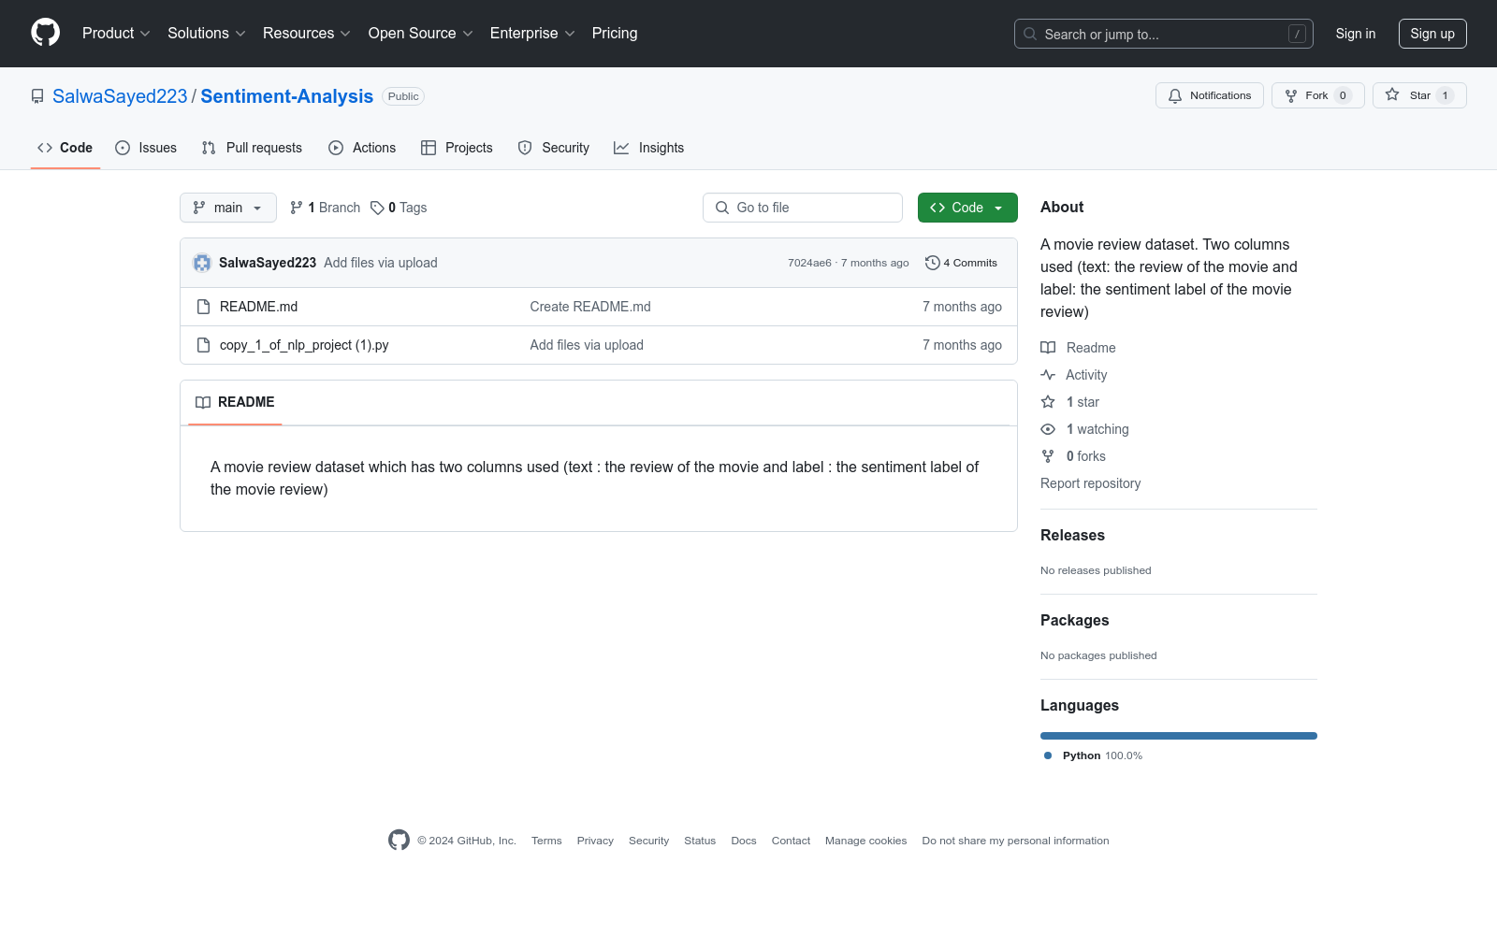Open copy_1_of_nlp_project (1).py file
Screen dimensions: 1497x935
(304, 345)
